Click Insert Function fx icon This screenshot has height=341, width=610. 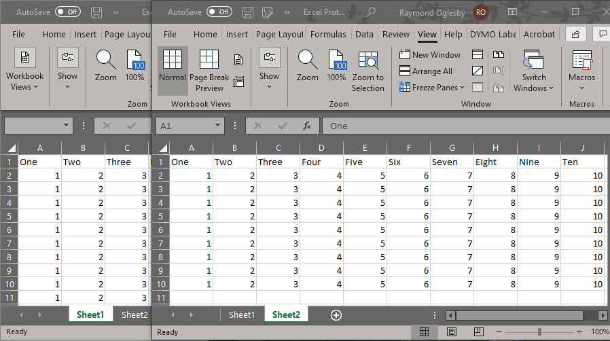(x=307, y=126)
